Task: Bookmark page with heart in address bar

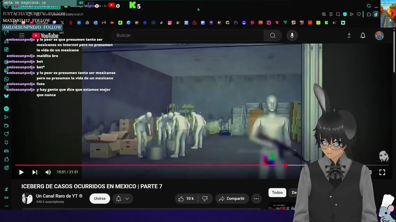Action: (359, 14)
